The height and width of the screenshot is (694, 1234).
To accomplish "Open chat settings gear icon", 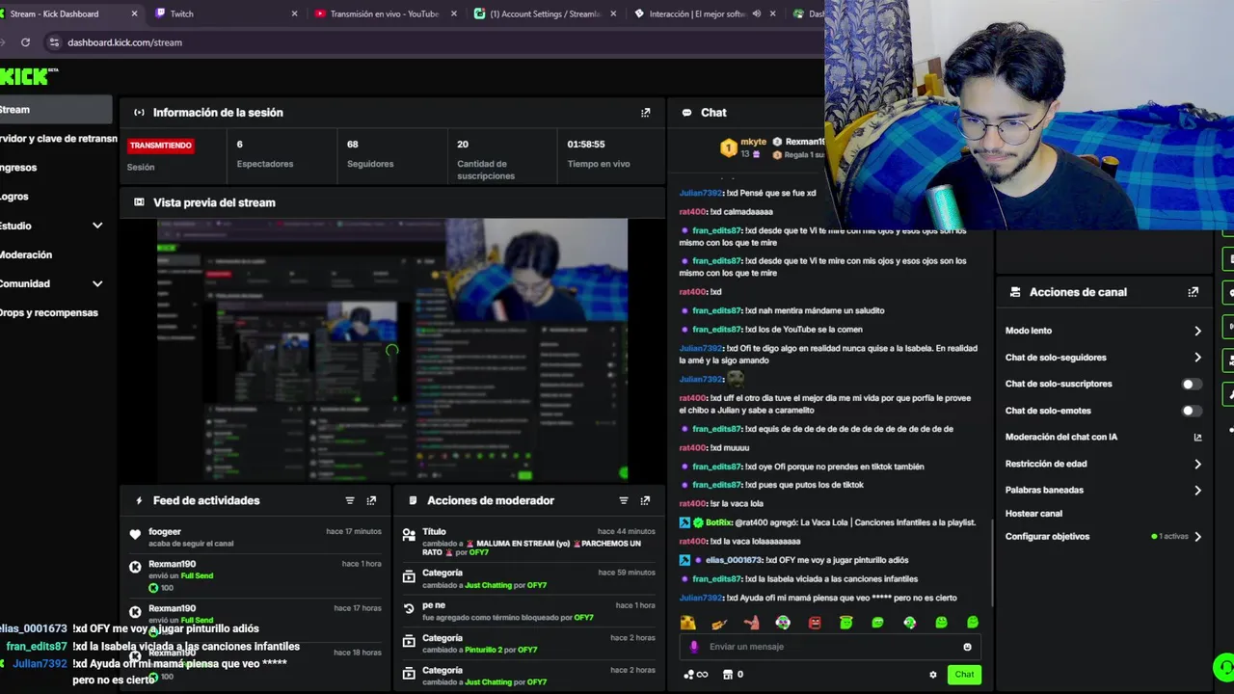I will [x=933, y=675].
